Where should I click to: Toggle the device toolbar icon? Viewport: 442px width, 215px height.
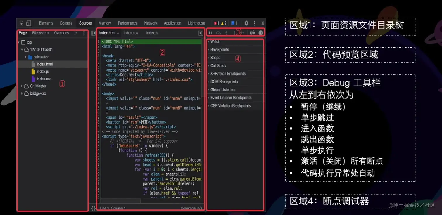(x=29, y=23)
